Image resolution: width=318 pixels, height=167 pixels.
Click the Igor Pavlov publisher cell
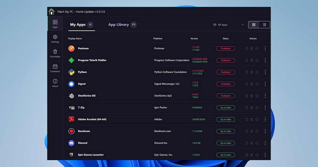tap(161, 108)
